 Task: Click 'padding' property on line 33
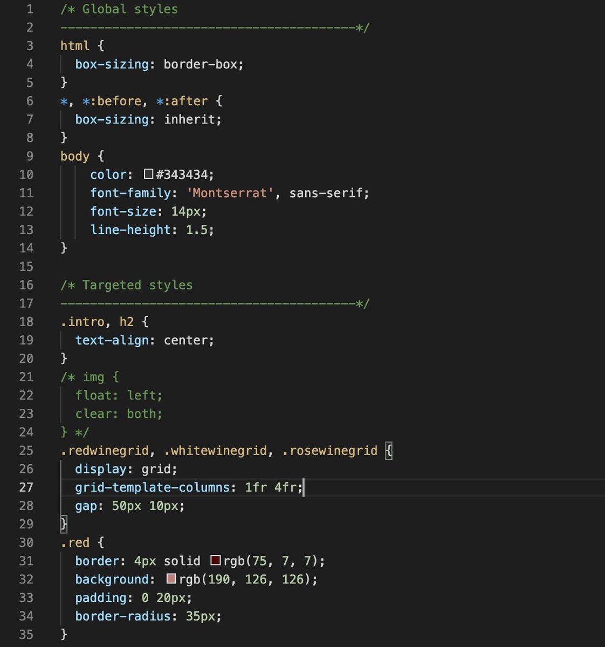(x=101, y=597)
